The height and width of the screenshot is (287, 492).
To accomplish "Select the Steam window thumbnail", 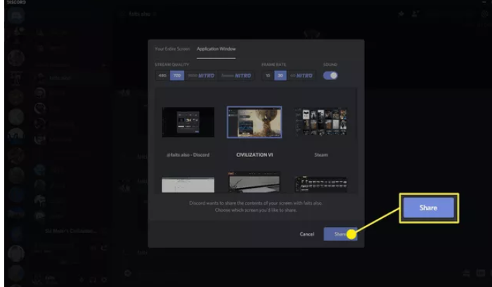I will (x=321, y=122).
